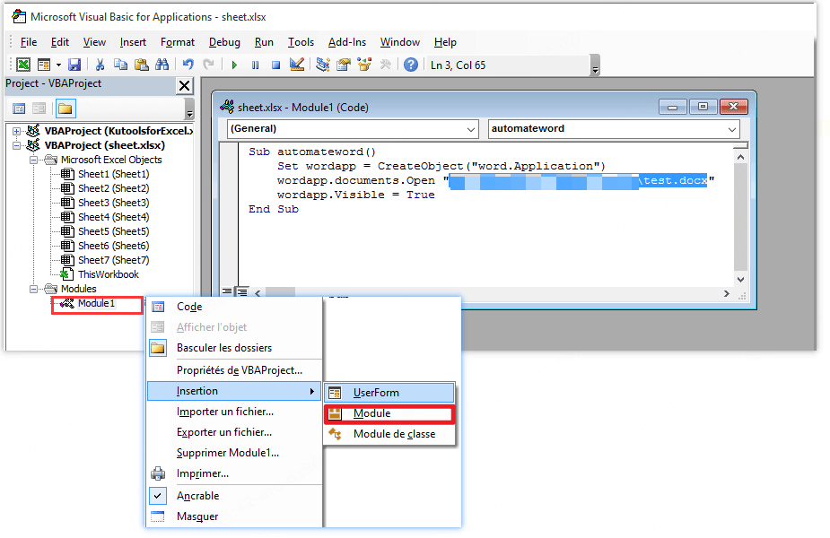Collapse VBAProject (sheet.xlsx) tree node
830x538 pixels.
17,145
